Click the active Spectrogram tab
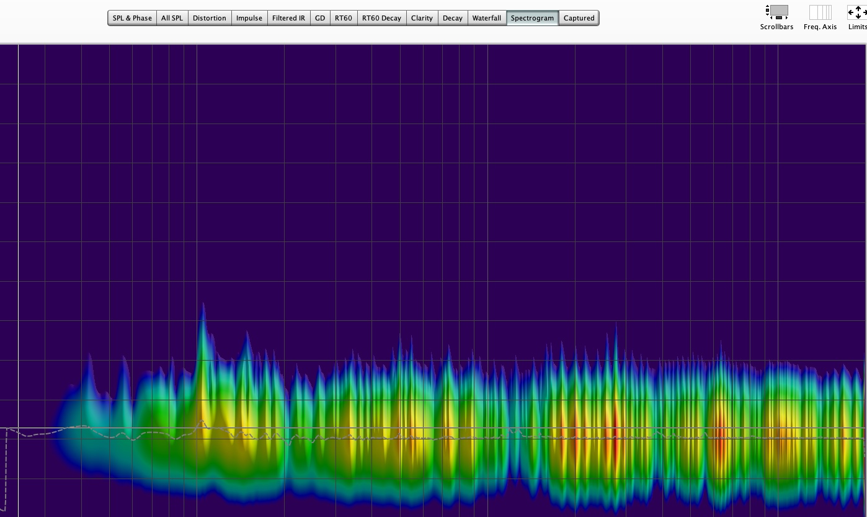Screen dimensions: 867x517 pos(532,18)
